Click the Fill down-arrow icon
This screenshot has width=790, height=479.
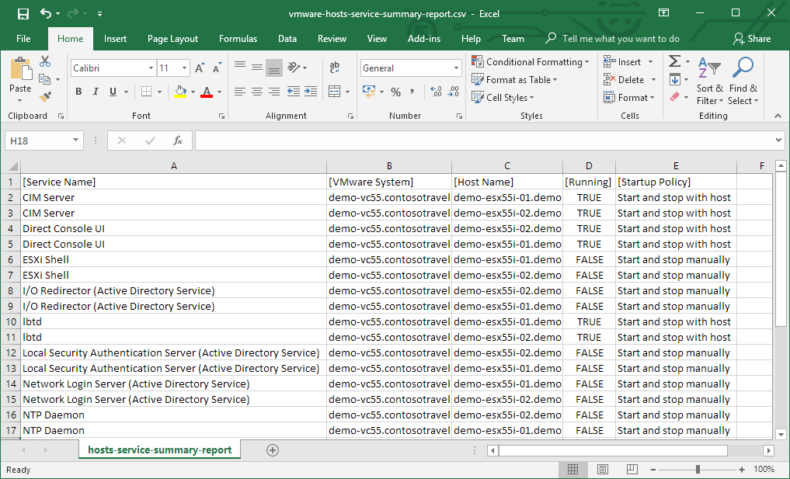point(674,79)
